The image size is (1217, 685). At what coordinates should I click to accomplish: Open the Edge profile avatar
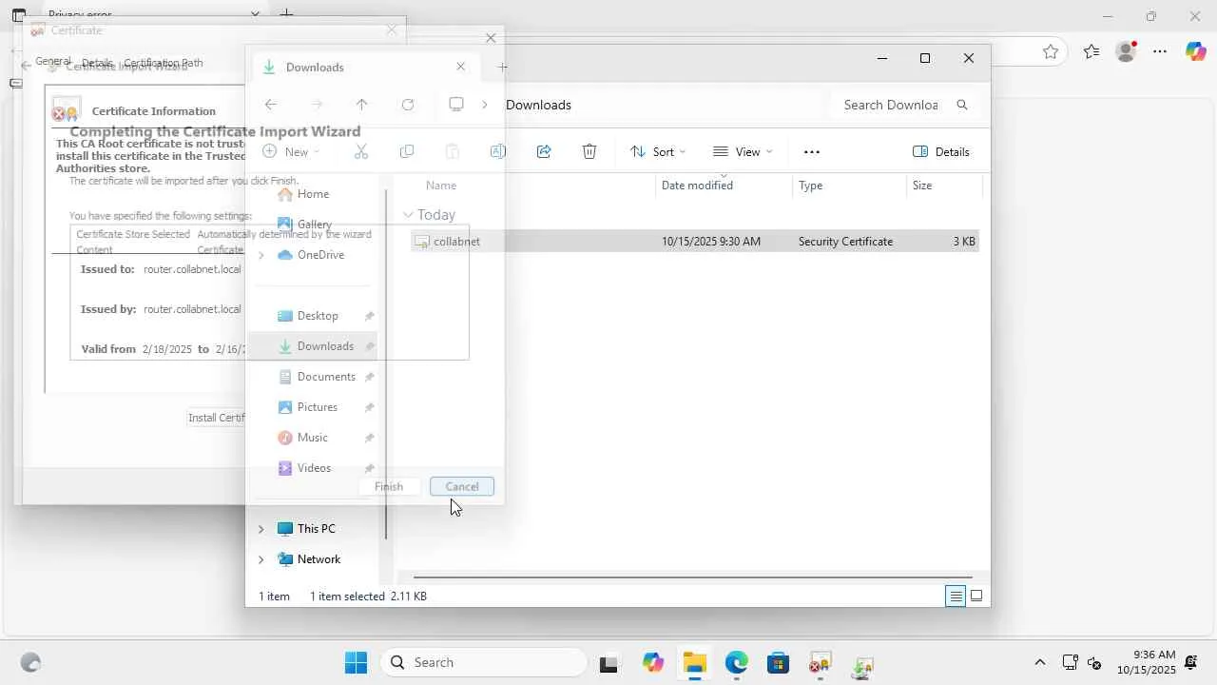coord(1127,52)
